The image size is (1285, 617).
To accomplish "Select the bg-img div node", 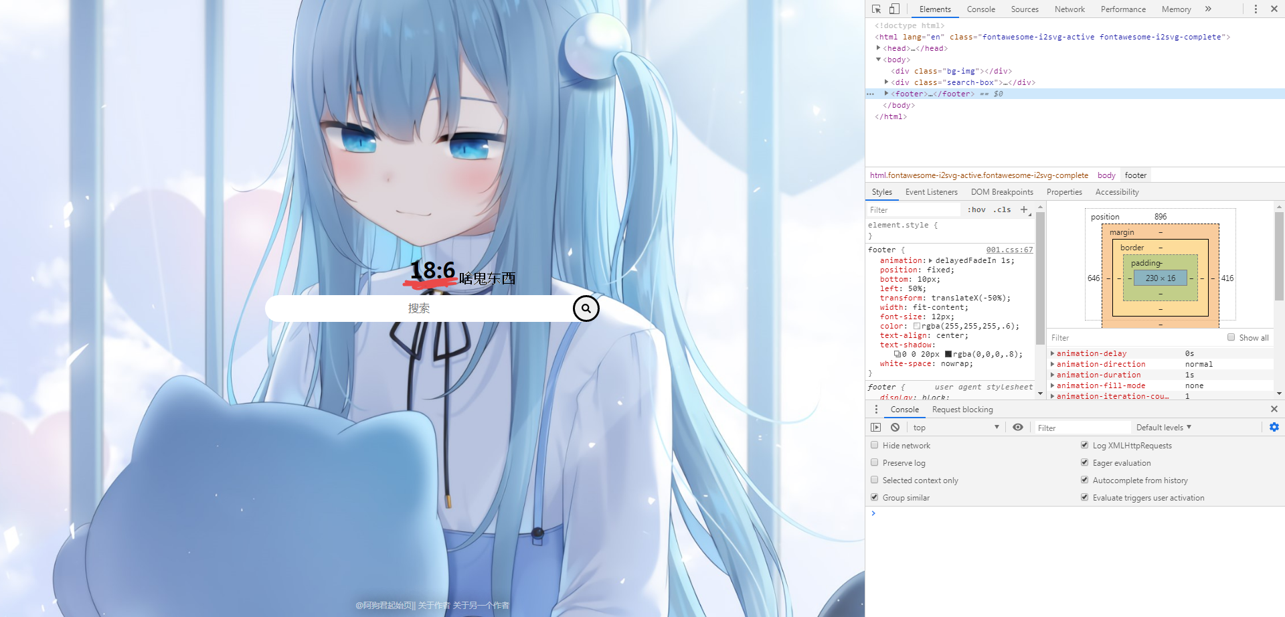I will 951,71.
